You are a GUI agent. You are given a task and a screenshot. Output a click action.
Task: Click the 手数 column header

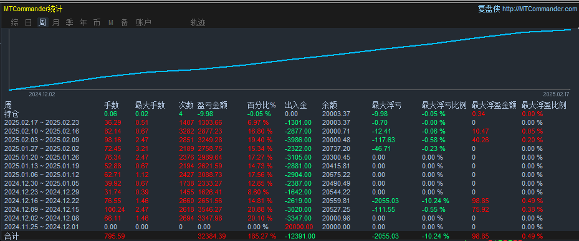(111, 105)
